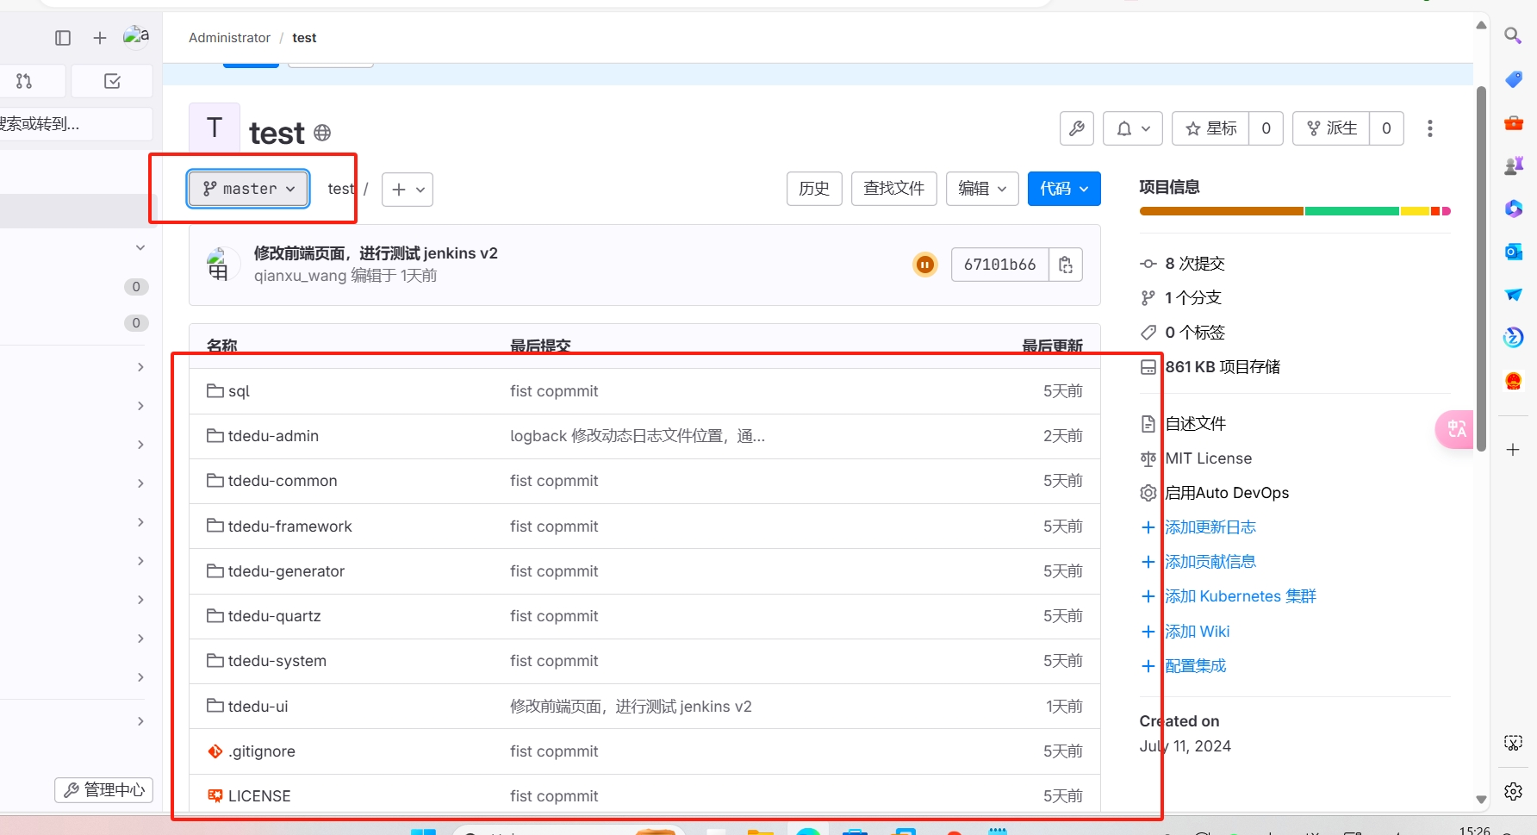The width and height of the screenshot is (1537, 835).
Task: Click the yellow segment of language bar
Action: click(x=1416, y=211)
